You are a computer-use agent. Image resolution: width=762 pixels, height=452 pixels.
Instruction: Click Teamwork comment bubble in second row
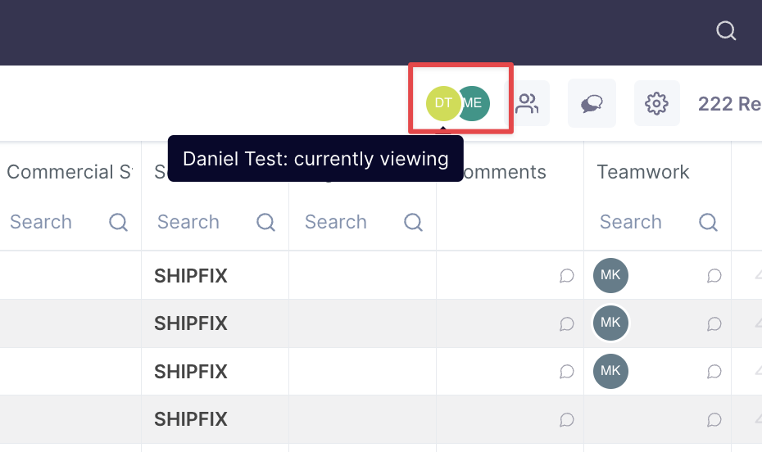pyautogui.click(x=714, y=323)
